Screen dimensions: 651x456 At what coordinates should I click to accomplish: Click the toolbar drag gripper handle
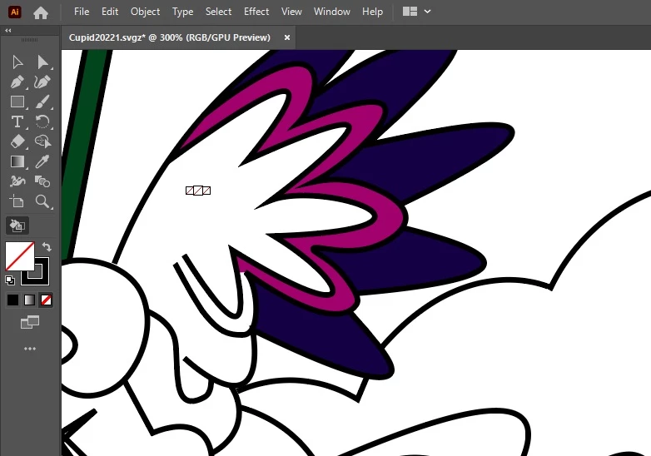(29, 40)
